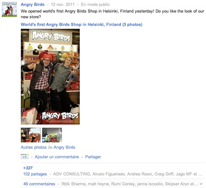Click the sharer name 'ADV CONSULTING'
The width and height of the screenshot is (206, 188).
(71, 174)
